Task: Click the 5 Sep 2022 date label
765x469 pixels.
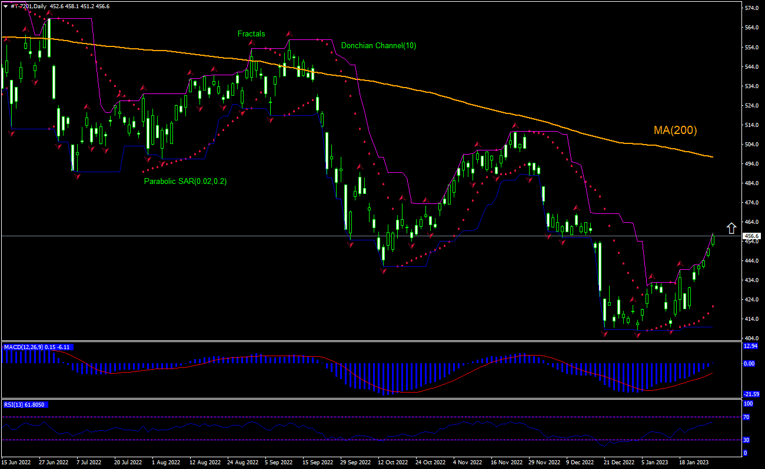Action: click(280, 463)
